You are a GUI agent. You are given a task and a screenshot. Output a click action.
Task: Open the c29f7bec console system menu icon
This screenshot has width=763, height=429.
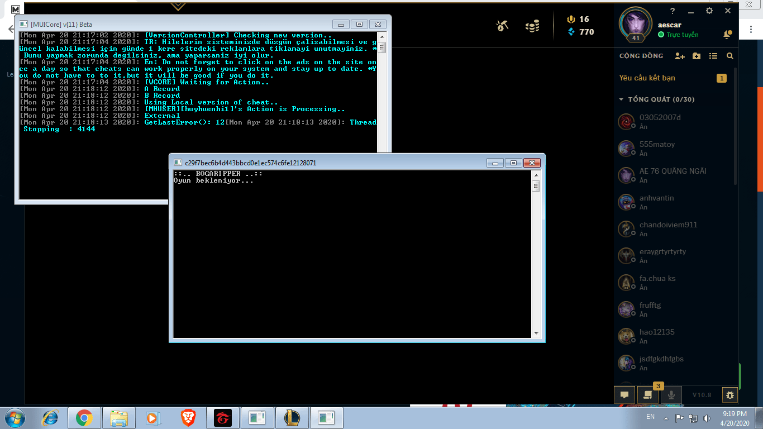coord(178,163)
